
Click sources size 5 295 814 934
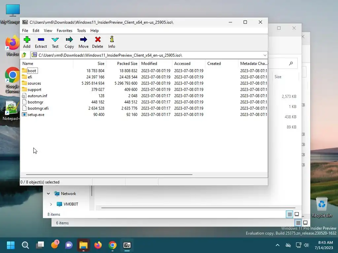tap(93, 83)
